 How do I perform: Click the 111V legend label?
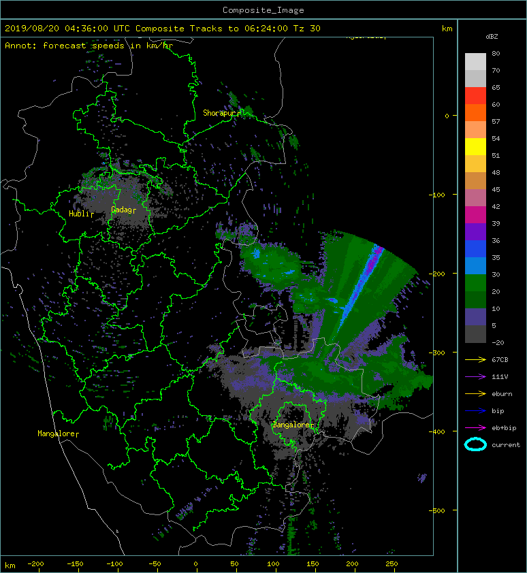500,377
